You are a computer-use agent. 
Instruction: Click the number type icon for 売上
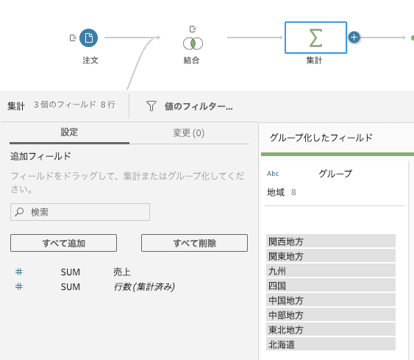click(18, 272)
